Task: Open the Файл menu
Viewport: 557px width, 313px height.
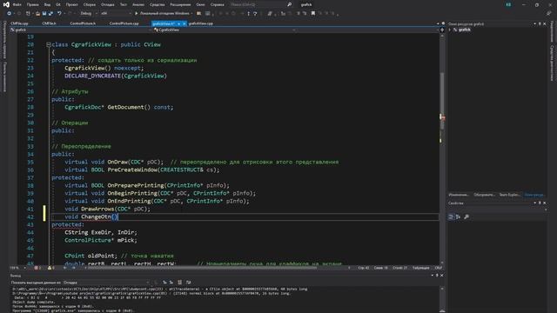Action: pyautogui.click(x=17, y=4)
